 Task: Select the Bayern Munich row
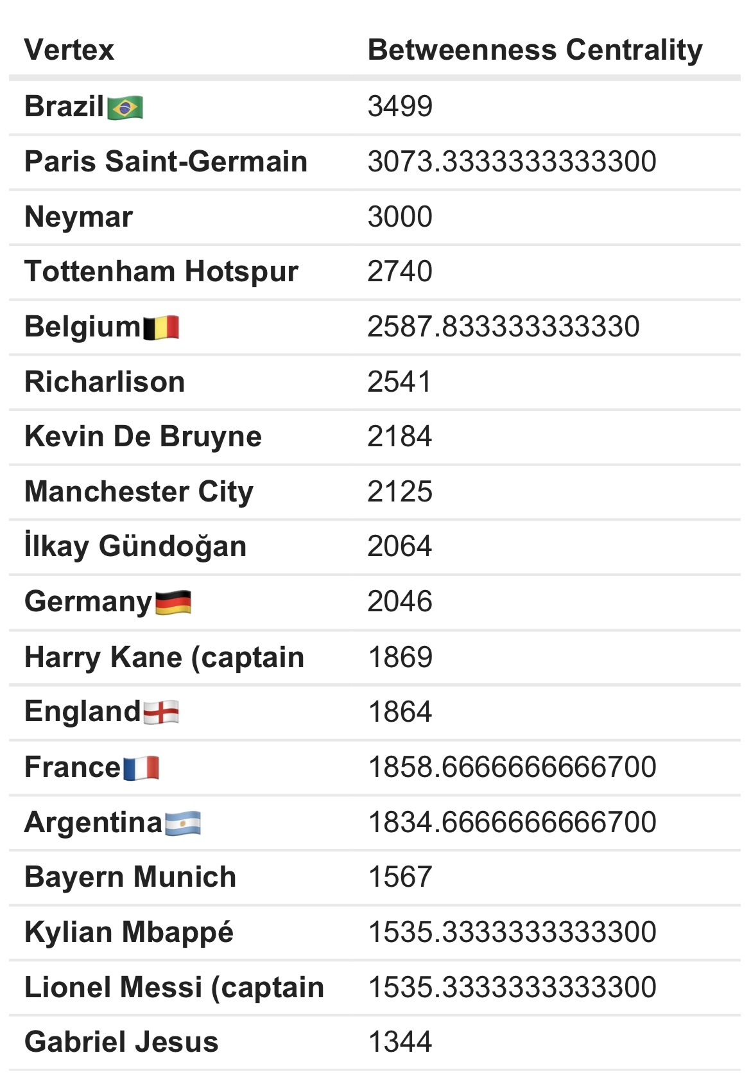(x=375, y=877)
